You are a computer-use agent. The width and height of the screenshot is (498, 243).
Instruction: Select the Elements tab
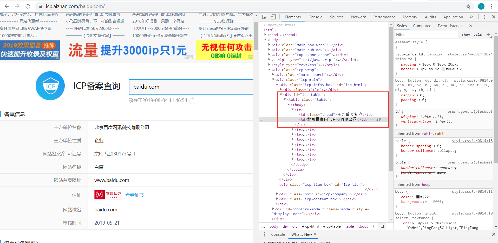point(293,17)
